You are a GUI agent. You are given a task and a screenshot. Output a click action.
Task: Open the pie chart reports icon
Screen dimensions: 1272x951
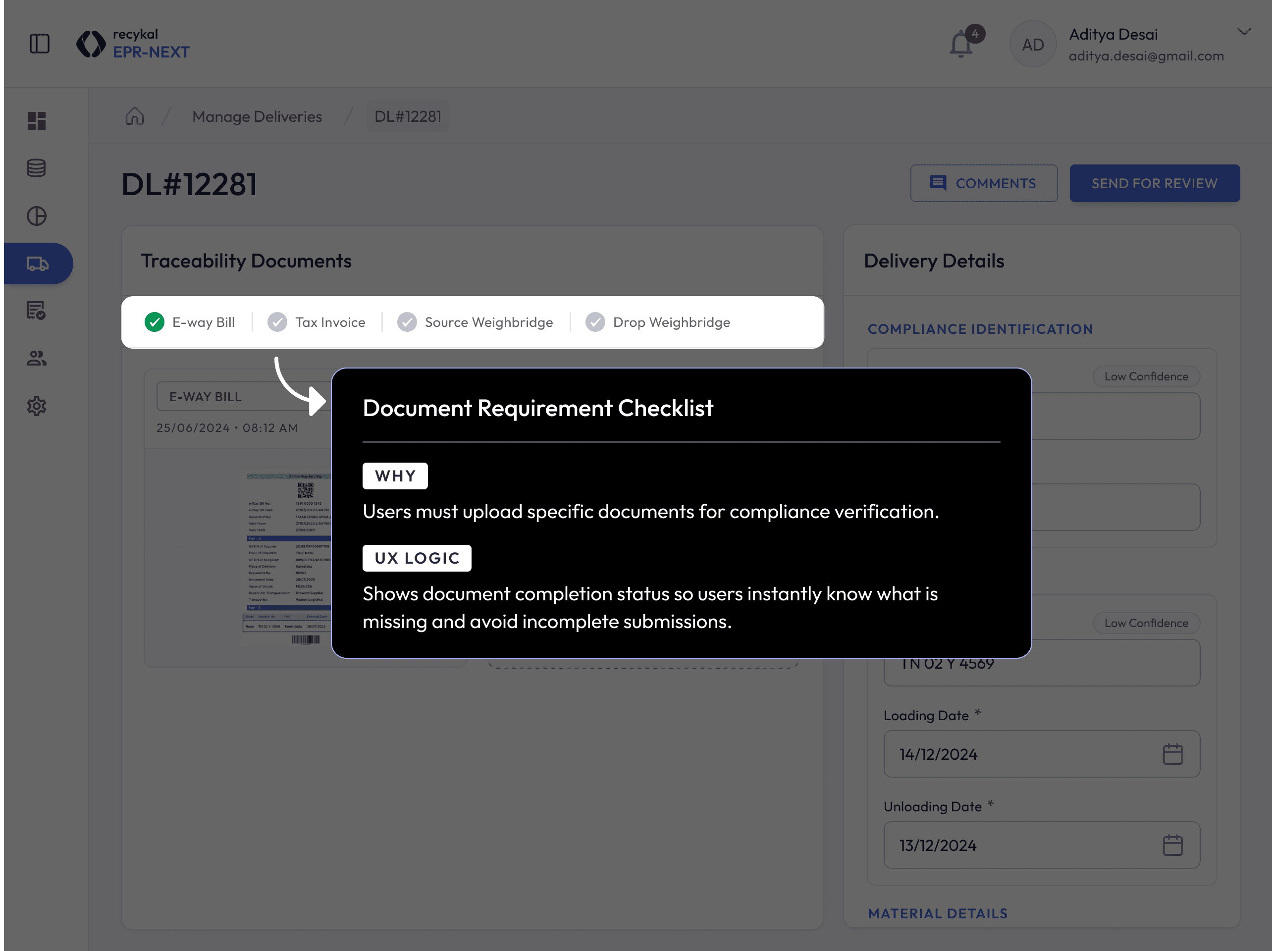tap(37, 216)
